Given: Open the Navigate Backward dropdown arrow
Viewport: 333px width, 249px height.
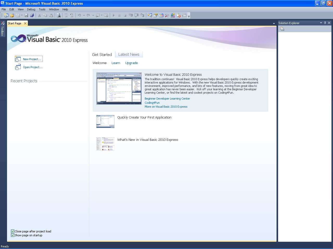Looking at the screenshot, I should 102,15.
